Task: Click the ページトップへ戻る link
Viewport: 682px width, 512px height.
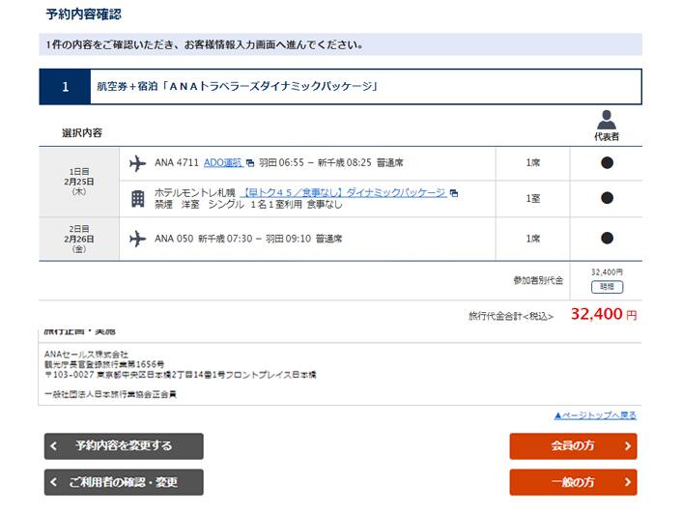Action: click(595, 415)
